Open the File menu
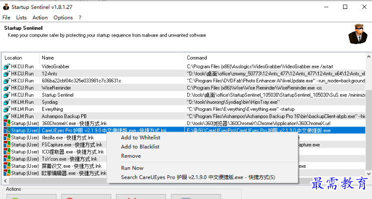 click(6, 17)
